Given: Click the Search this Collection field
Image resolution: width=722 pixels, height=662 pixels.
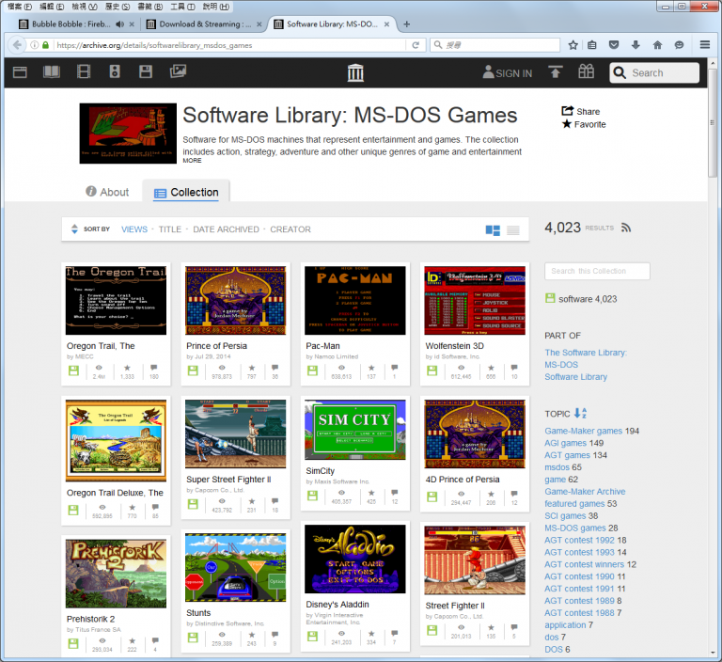Looking at the screenshot, I should 597,271.
